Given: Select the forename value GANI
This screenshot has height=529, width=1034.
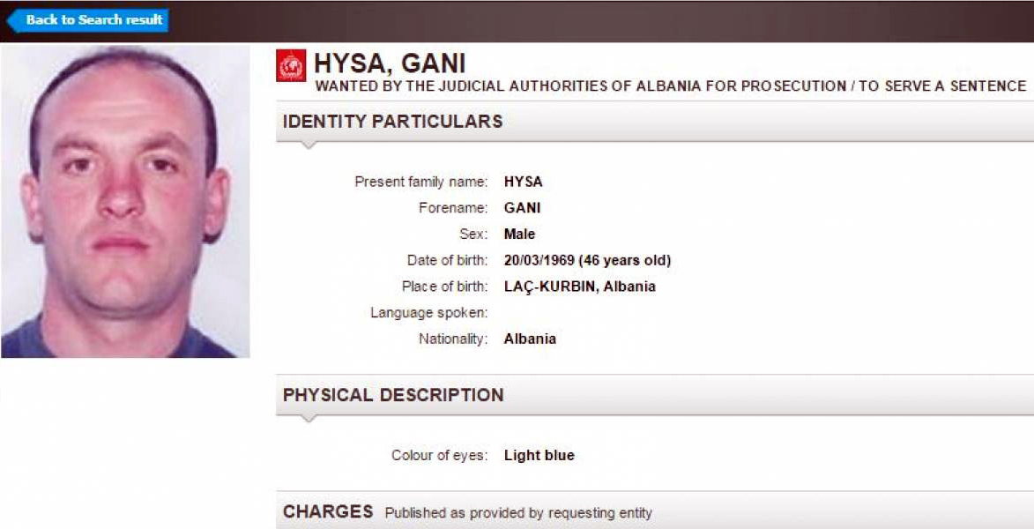Looking at the screenshot, I should pos(522,208).
